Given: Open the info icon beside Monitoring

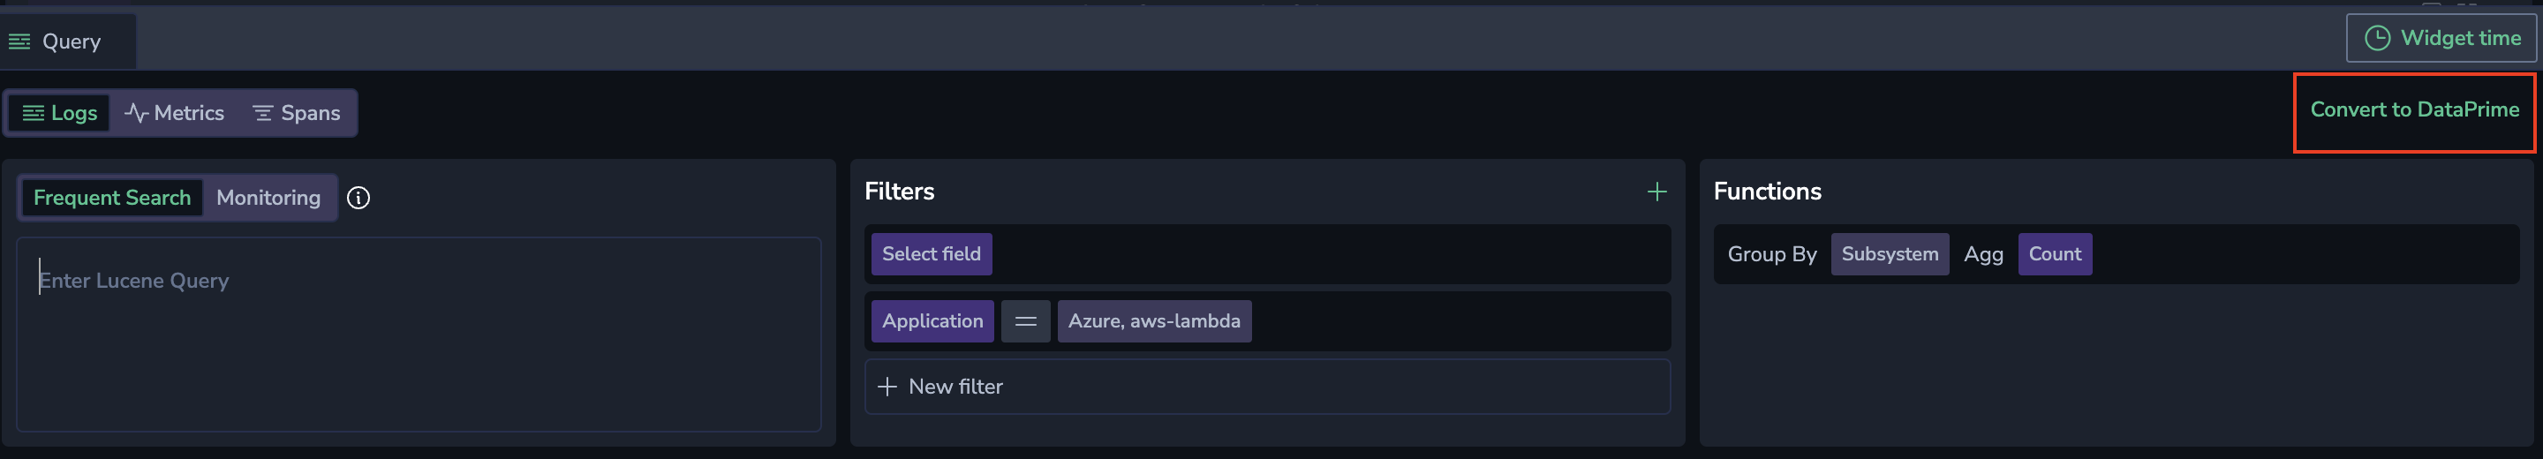Looking at the screenshot, I should point(358,199).
